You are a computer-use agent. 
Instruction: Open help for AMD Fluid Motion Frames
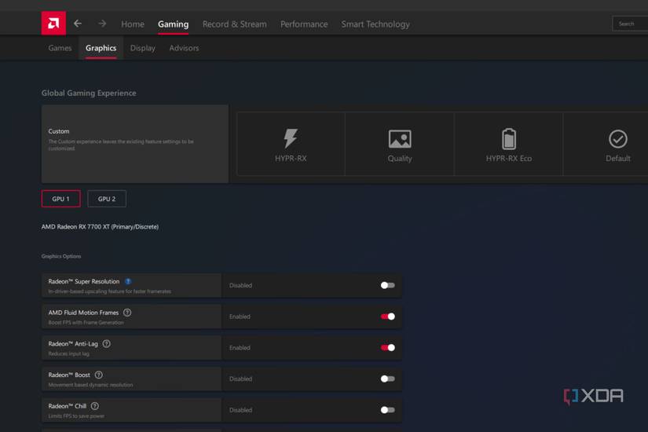127,313
